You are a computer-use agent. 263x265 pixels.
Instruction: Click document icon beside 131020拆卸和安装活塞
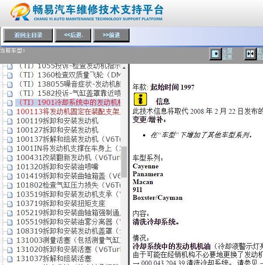tap(10, 250)
